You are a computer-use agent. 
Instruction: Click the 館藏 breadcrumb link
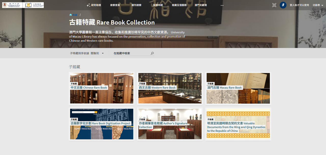[75, 15]
